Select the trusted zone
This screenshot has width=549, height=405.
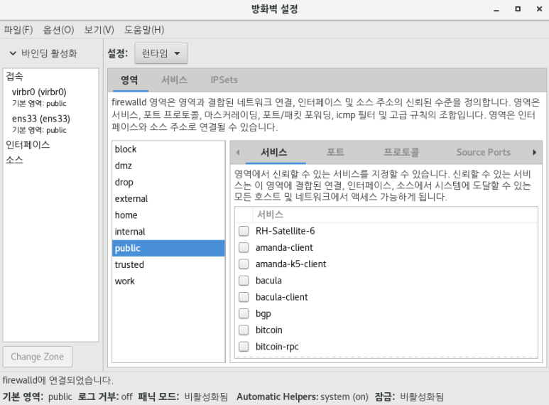point(168,264)
